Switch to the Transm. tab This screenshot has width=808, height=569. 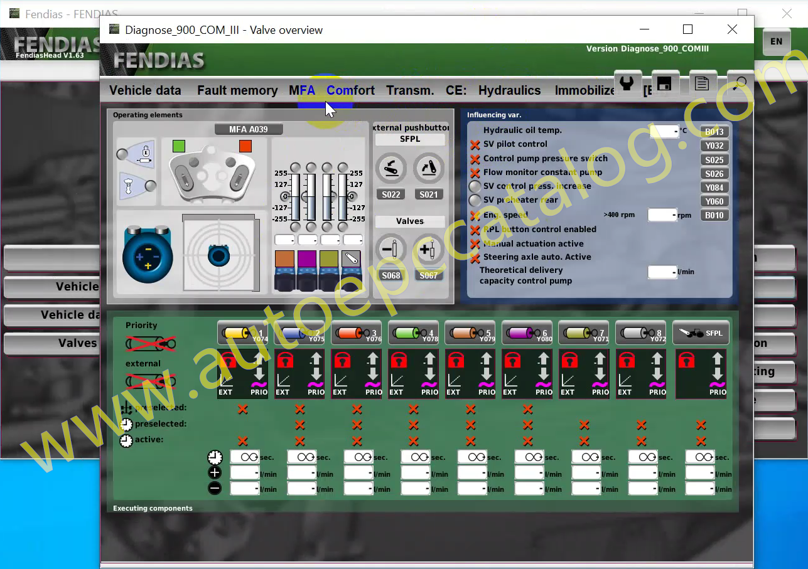[x=410, y=90]
